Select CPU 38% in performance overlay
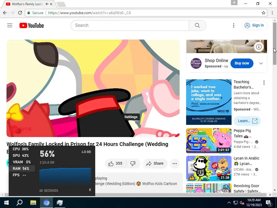The width and height of the screenshot is (277, 208). pos(21,149)
